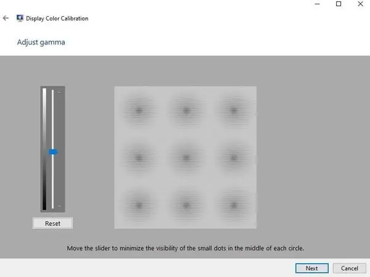Click the lower end of gamma slider track
The width and height of the screenshot is (370, 277).
[52, 207]
